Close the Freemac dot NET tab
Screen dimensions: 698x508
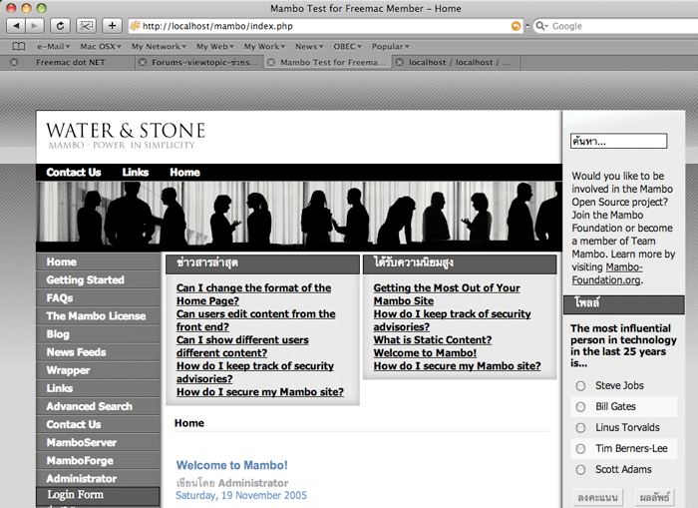click(13, 62)
